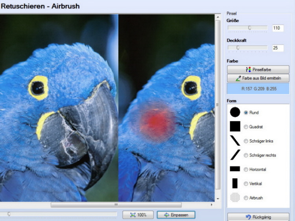Select the Rund radio button
The image size is (295, 221).
click(246, 113)
